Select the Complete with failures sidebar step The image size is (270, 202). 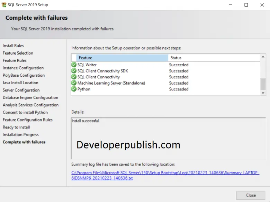tap(24, 142)
